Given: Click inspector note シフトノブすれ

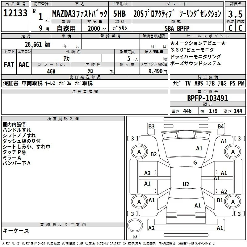Looking at the screenshot, I should click(x=19, y=136).
